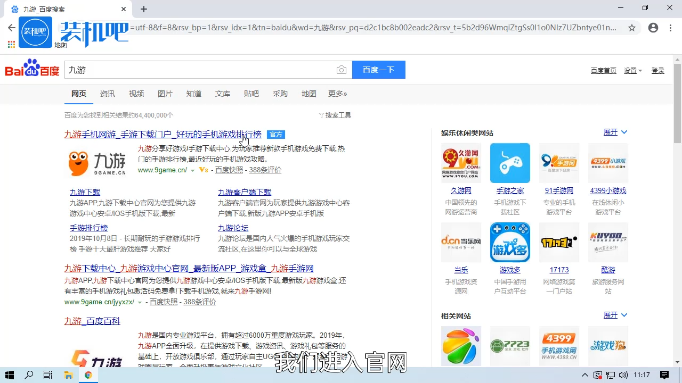
Task: Click the 久游网 site icon
Action: click(x=460, y=162)
